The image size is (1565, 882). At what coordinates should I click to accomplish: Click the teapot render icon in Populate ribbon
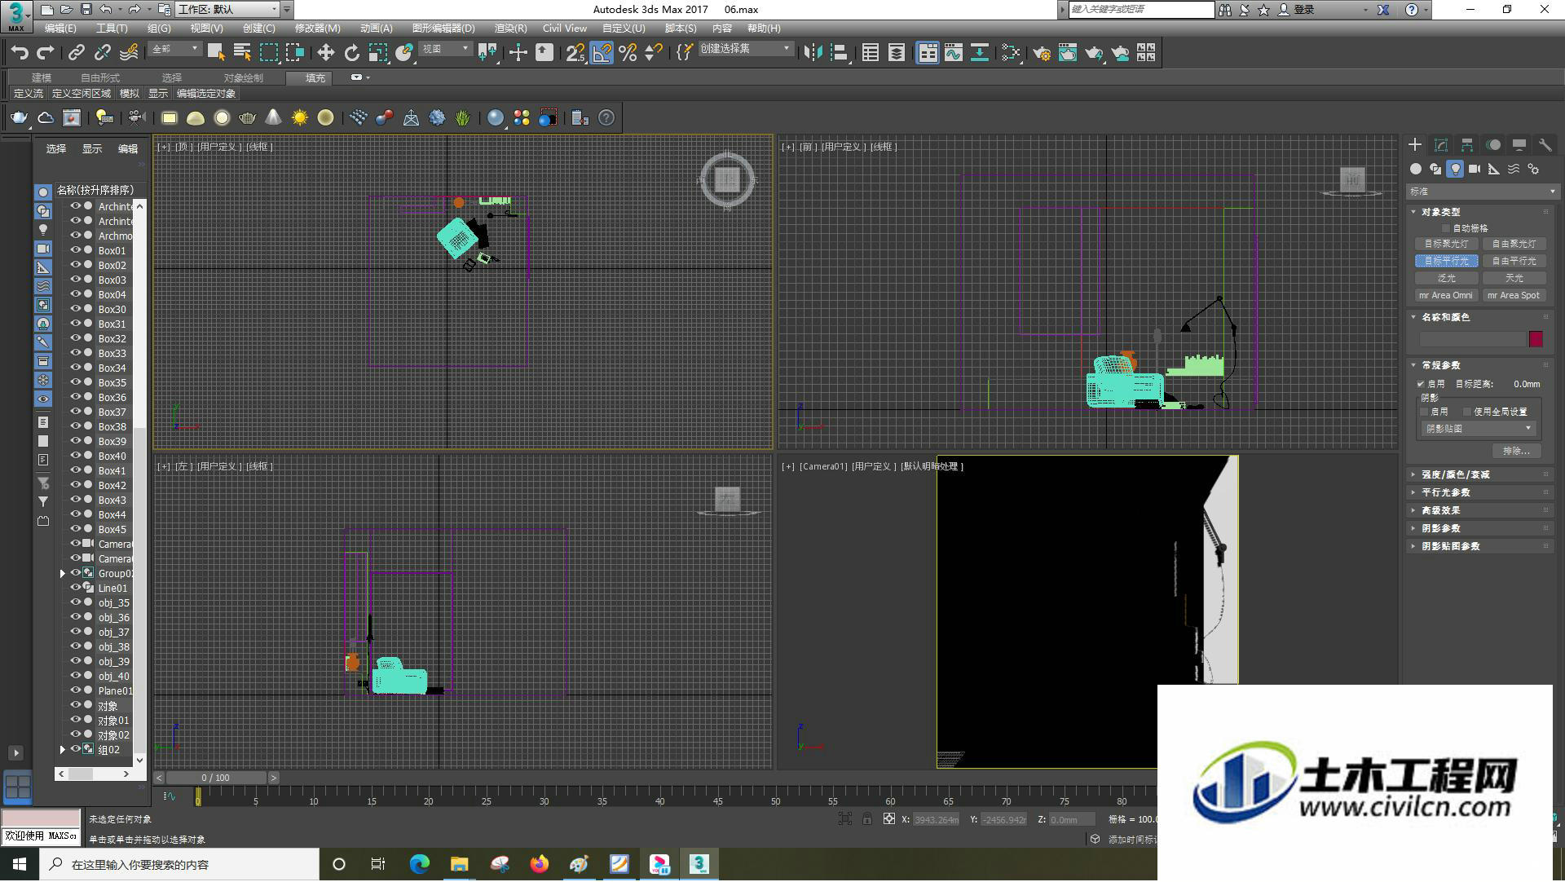(19, 118)
